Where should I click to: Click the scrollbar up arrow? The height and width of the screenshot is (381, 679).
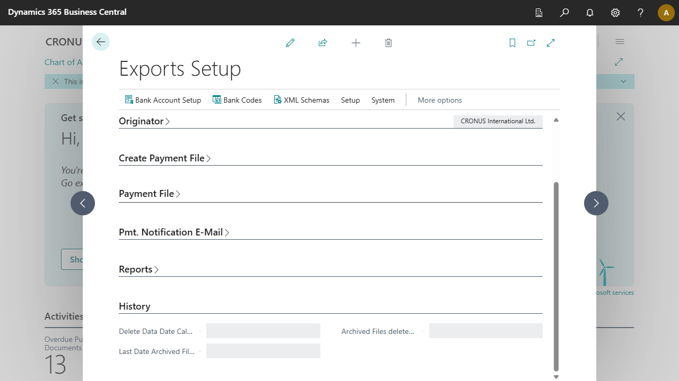(556, 120)
